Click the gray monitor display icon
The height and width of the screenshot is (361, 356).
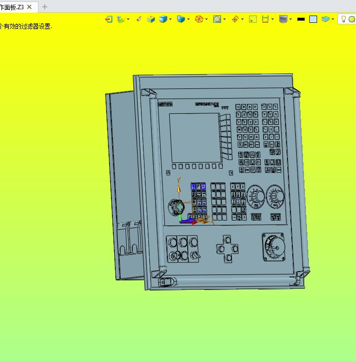click(x=283, y=19)
